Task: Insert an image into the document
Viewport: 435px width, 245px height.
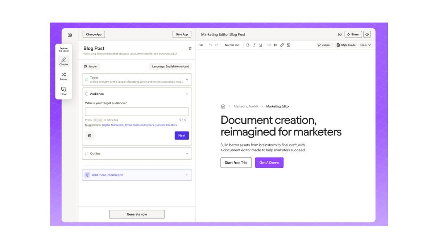Action: point(289,45)
